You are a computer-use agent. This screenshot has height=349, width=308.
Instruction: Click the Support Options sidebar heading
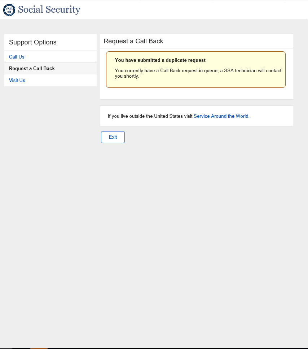[x=33, y=42]
